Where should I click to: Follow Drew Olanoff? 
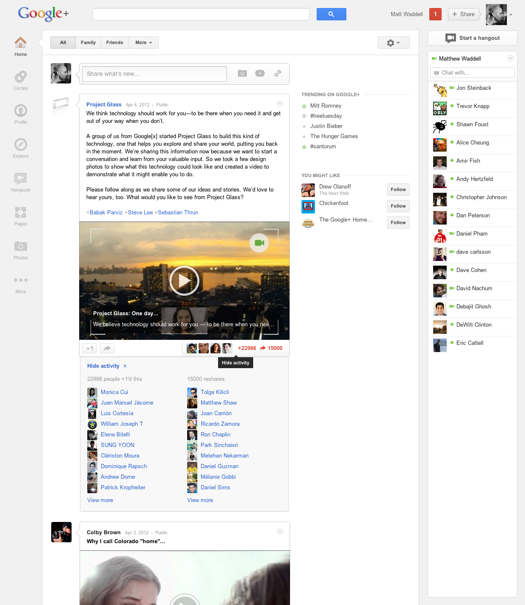click(x=398, y=189)
